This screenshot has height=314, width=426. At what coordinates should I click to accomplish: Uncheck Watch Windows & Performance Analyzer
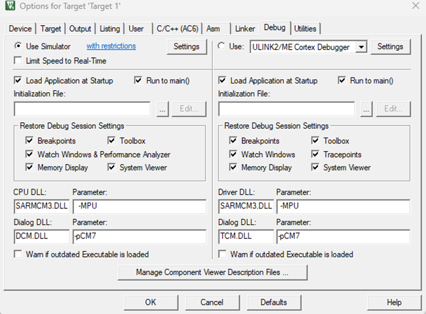point(30,154)
